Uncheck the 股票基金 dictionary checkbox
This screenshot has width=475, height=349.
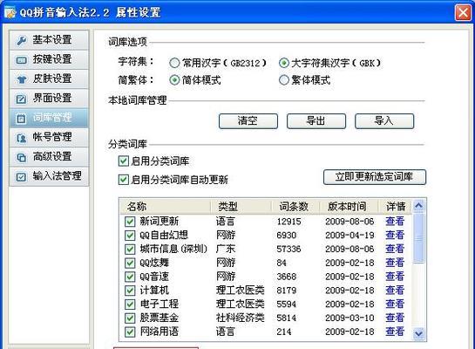click(x=130, y=318)
